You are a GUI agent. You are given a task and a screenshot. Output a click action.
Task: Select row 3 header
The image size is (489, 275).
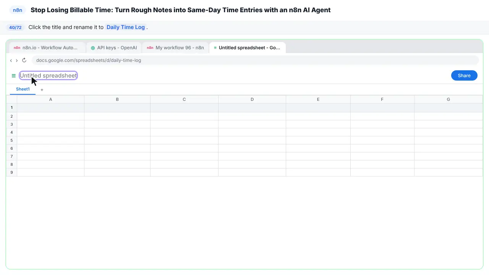point(11,124)
